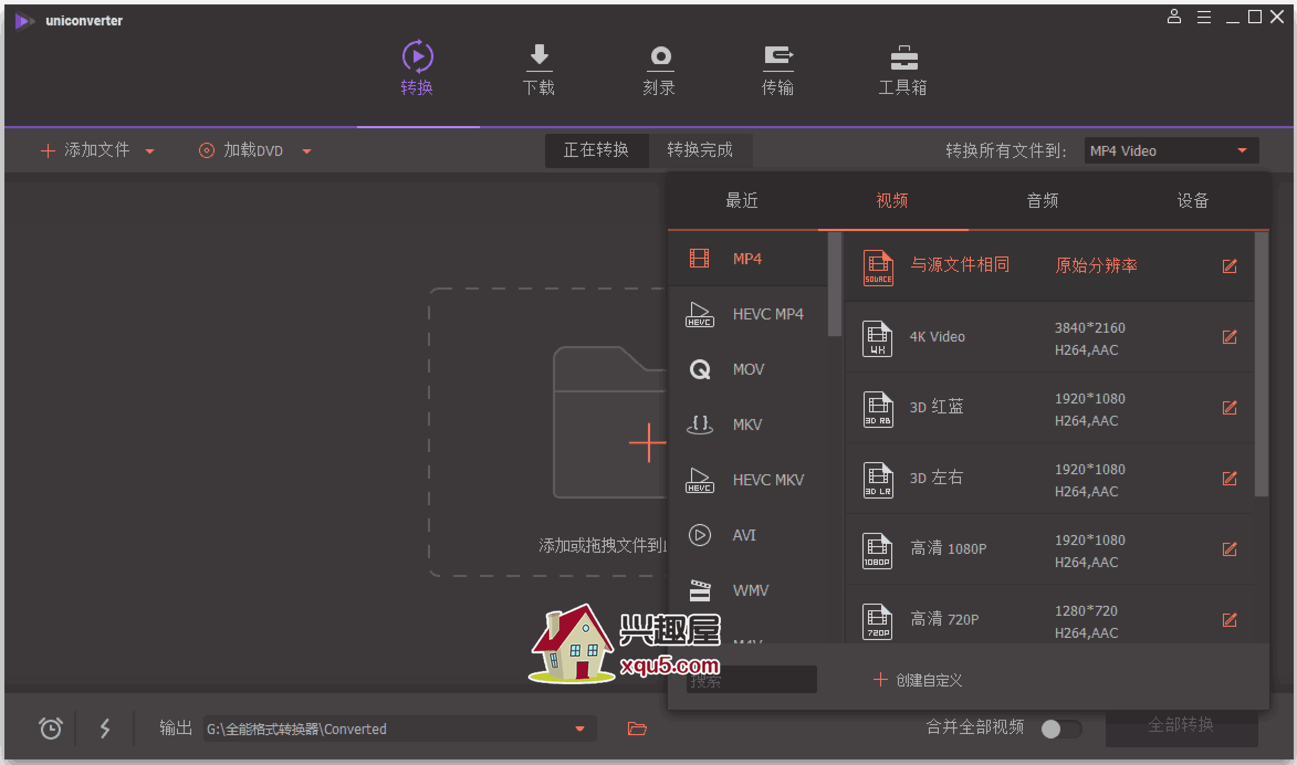This screenshot has height=765, width=1297.
Task: Open the output folder icon
Action: click(x=637, y=729)
